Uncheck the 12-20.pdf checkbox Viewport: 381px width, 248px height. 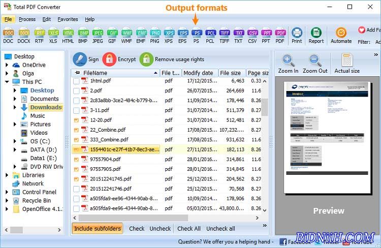click(x=76, y=120)
